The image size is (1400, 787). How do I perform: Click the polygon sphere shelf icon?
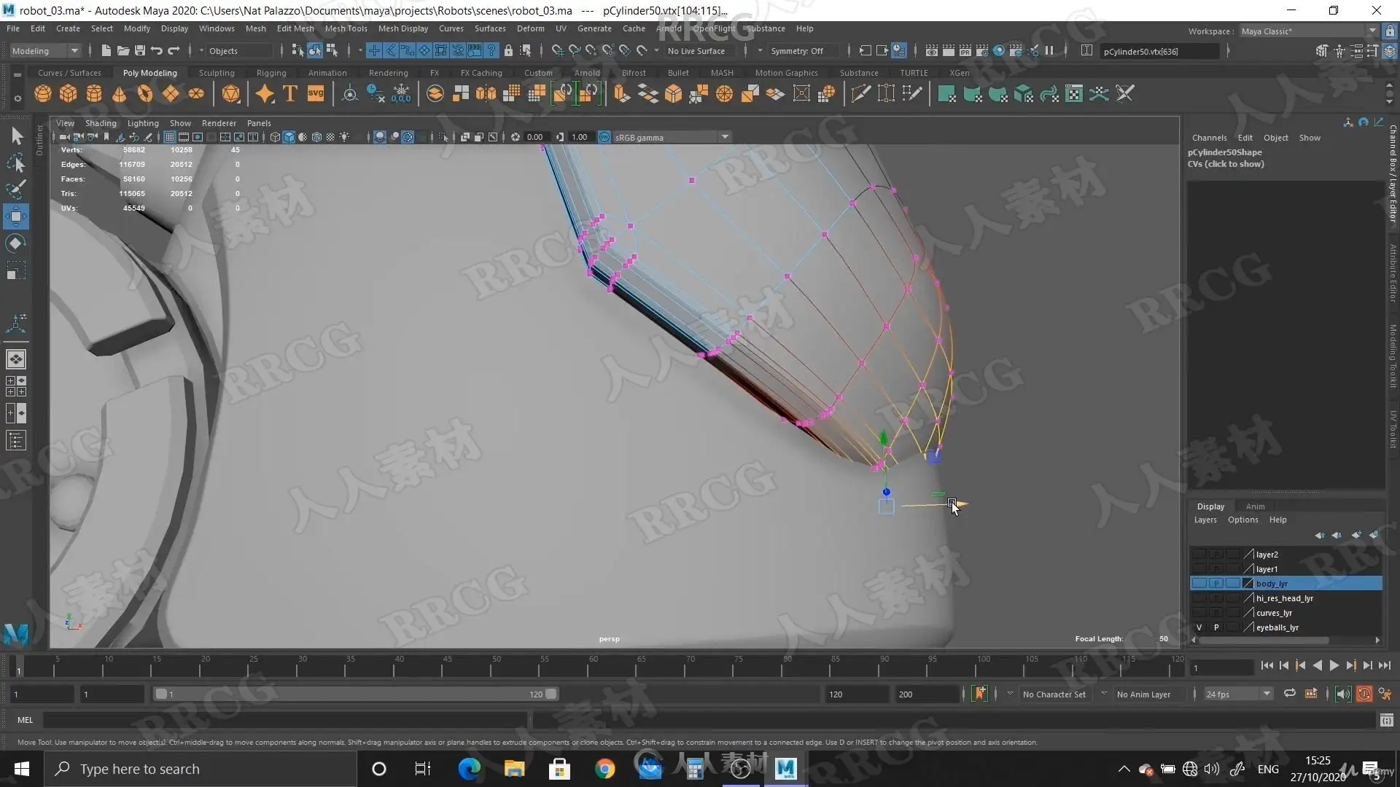point(43,94)
